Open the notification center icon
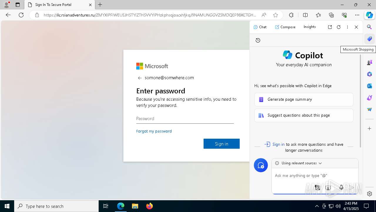376x212 pixels. (x=366, y=206)
